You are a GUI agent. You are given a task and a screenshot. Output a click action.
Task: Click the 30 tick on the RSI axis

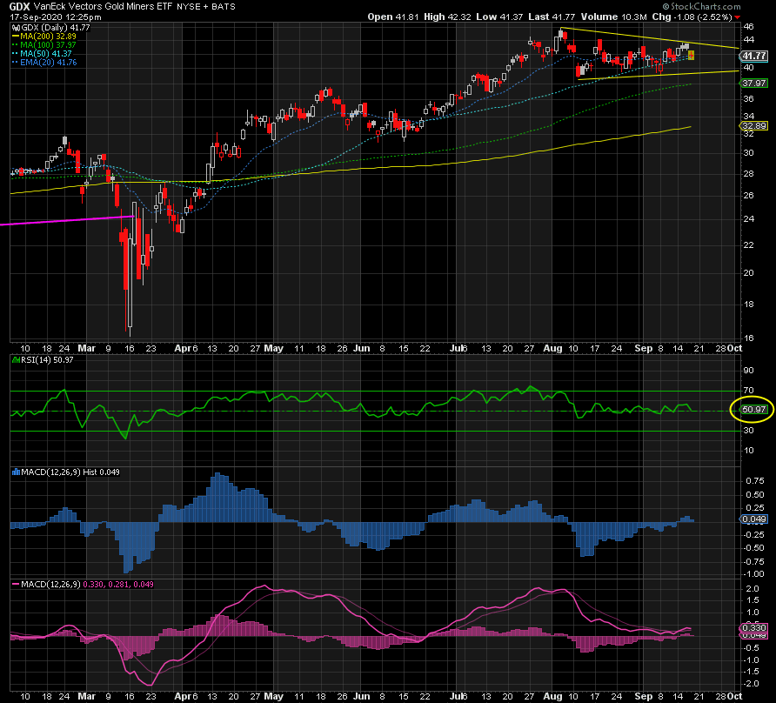pyautogui.click(x=748, y=431)
